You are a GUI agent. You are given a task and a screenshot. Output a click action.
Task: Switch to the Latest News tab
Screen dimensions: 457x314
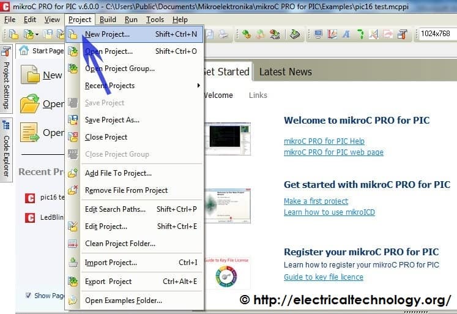[x=285, y=72]
